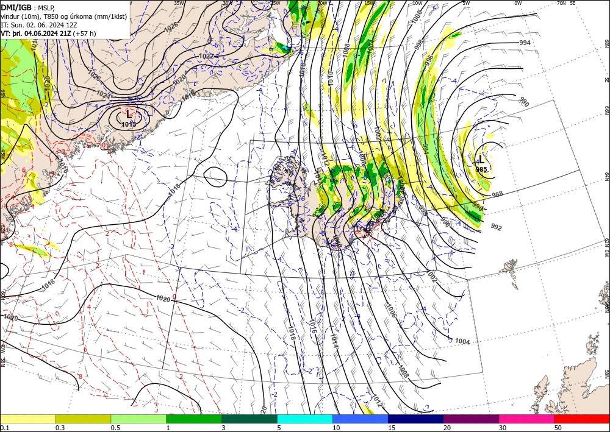610x432 pixels.
Task: Click the yellow 0.1–0.3 mm legend swatch
Action: pyautogui.click(x=27, y=419)
